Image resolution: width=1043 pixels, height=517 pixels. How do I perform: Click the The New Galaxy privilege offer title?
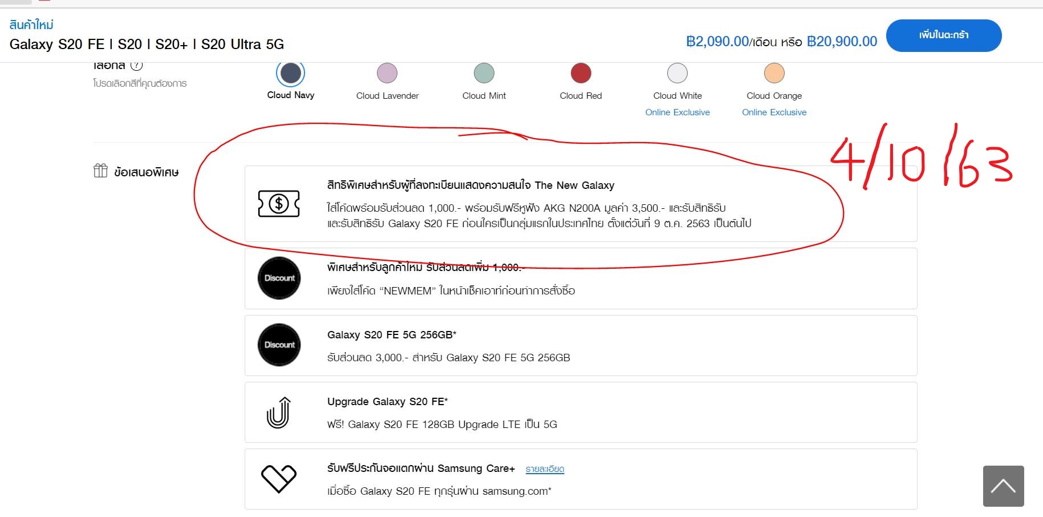[x=470, y=185]
